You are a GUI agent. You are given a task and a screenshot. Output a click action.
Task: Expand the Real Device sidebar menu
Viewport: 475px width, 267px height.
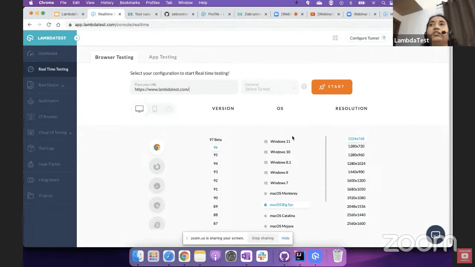point(49,85)
